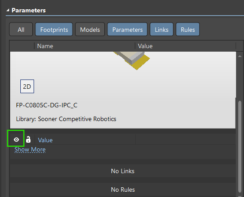This screenshot has width=244, height=197.
Task: Click the Show More link
Action: coord(30,149)
